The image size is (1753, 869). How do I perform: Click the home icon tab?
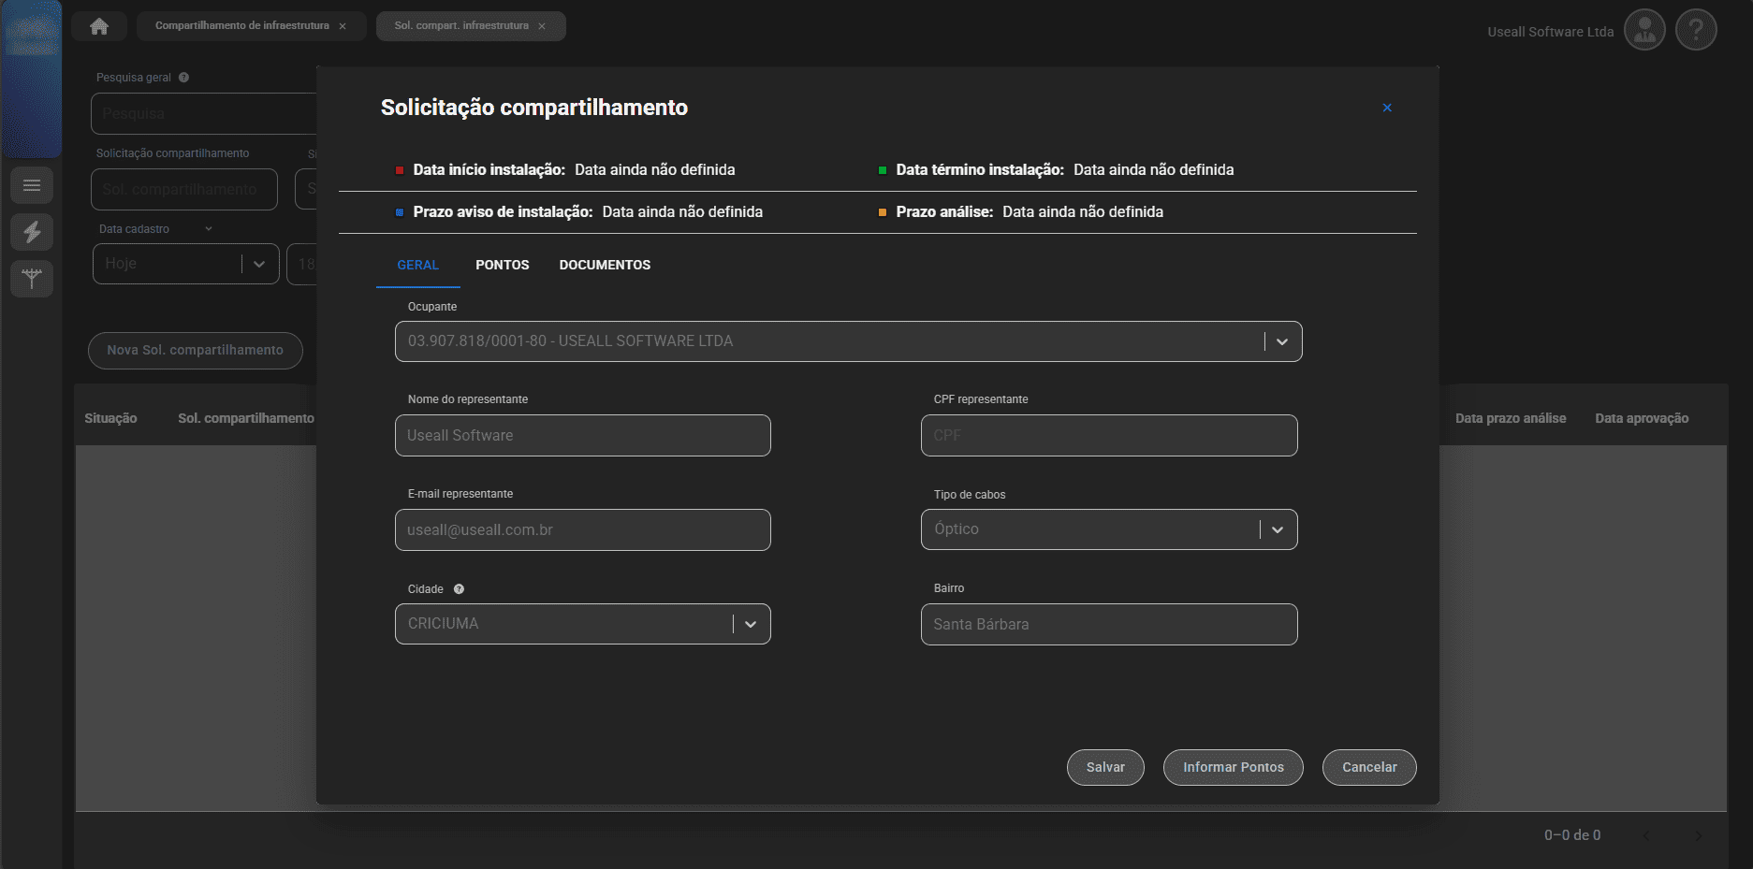click(x=99, y=26)
